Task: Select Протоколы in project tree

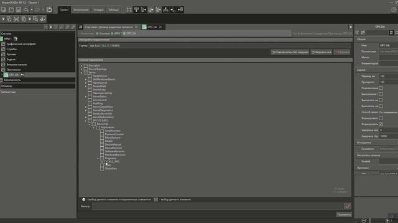Action: [x=14, y=70]
